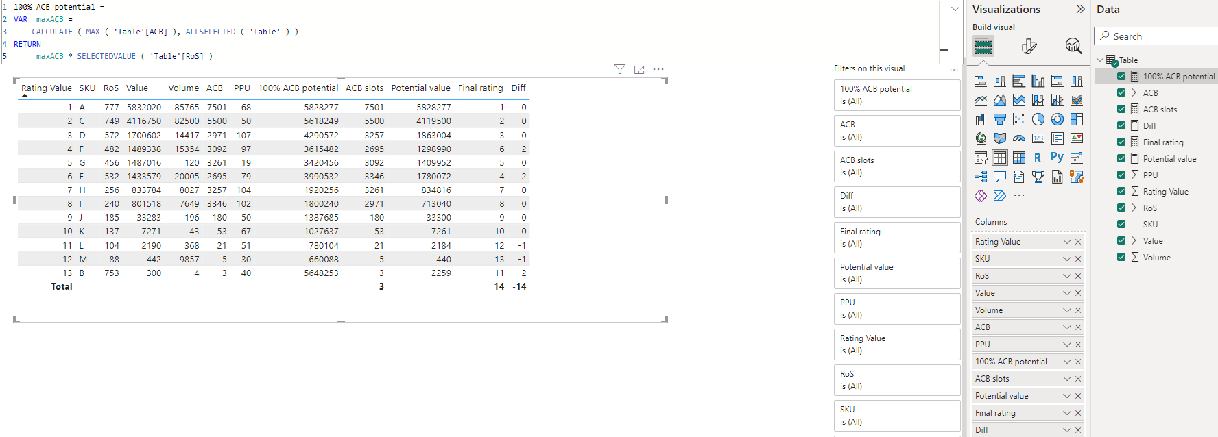Open more options for the table visual

coord(658,69)
